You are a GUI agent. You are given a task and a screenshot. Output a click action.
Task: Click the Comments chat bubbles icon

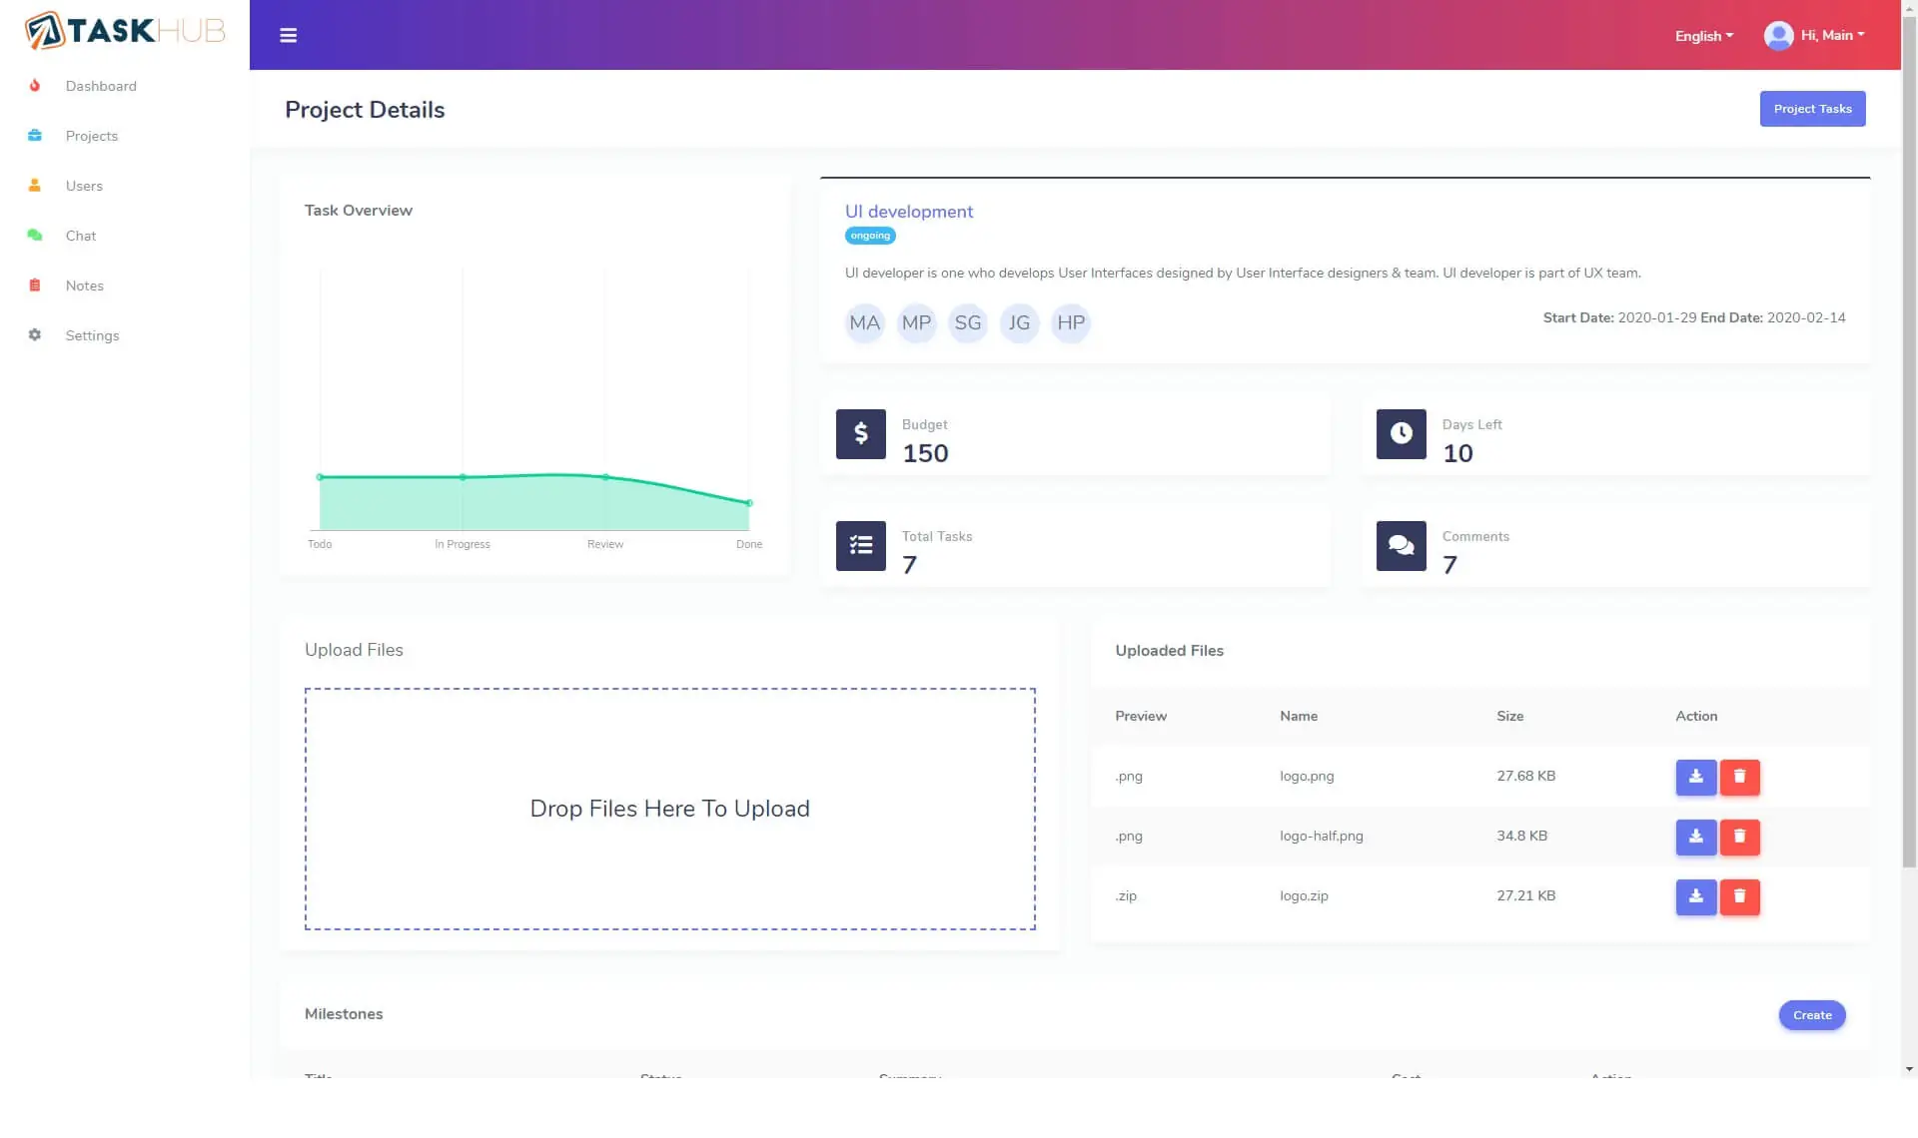click(x=1401, y=546)
